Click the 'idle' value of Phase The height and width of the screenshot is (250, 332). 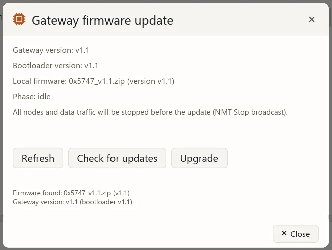click(44, 97)
